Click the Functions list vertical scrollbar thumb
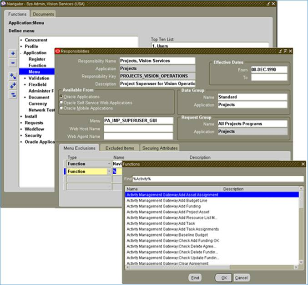Image resolution: width=308 pixels, height=285 pixels. [x=301, y=200]
